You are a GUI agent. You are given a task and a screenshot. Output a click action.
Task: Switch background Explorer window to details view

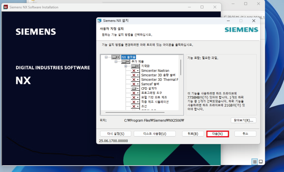pyautogui.click(x=255, y=162)
